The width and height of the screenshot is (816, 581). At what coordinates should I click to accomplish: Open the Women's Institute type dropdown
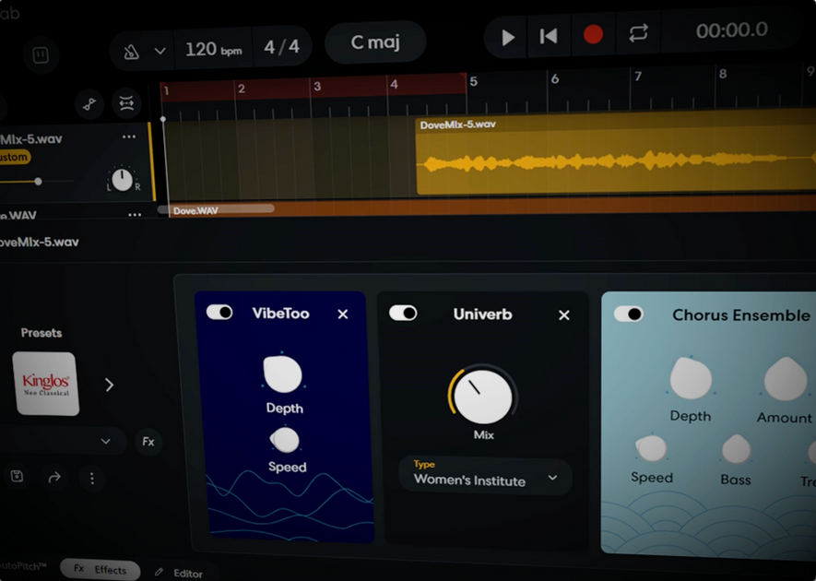(484, 477)
